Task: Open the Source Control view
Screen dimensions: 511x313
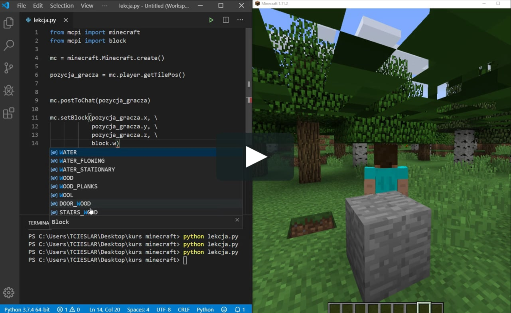Action: click(9, 68)
